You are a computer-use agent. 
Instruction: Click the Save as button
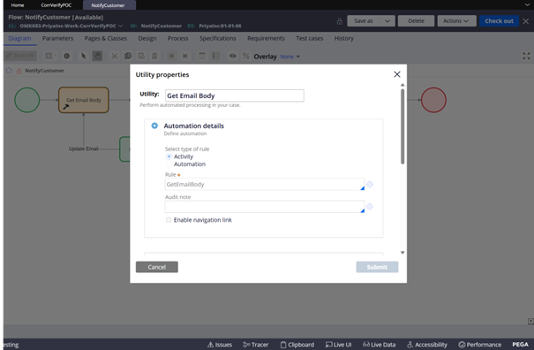pos(364,21)
